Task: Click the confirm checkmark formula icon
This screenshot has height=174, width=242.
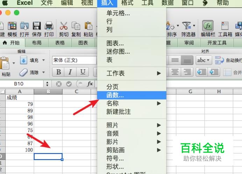Action: coord(69,84)
